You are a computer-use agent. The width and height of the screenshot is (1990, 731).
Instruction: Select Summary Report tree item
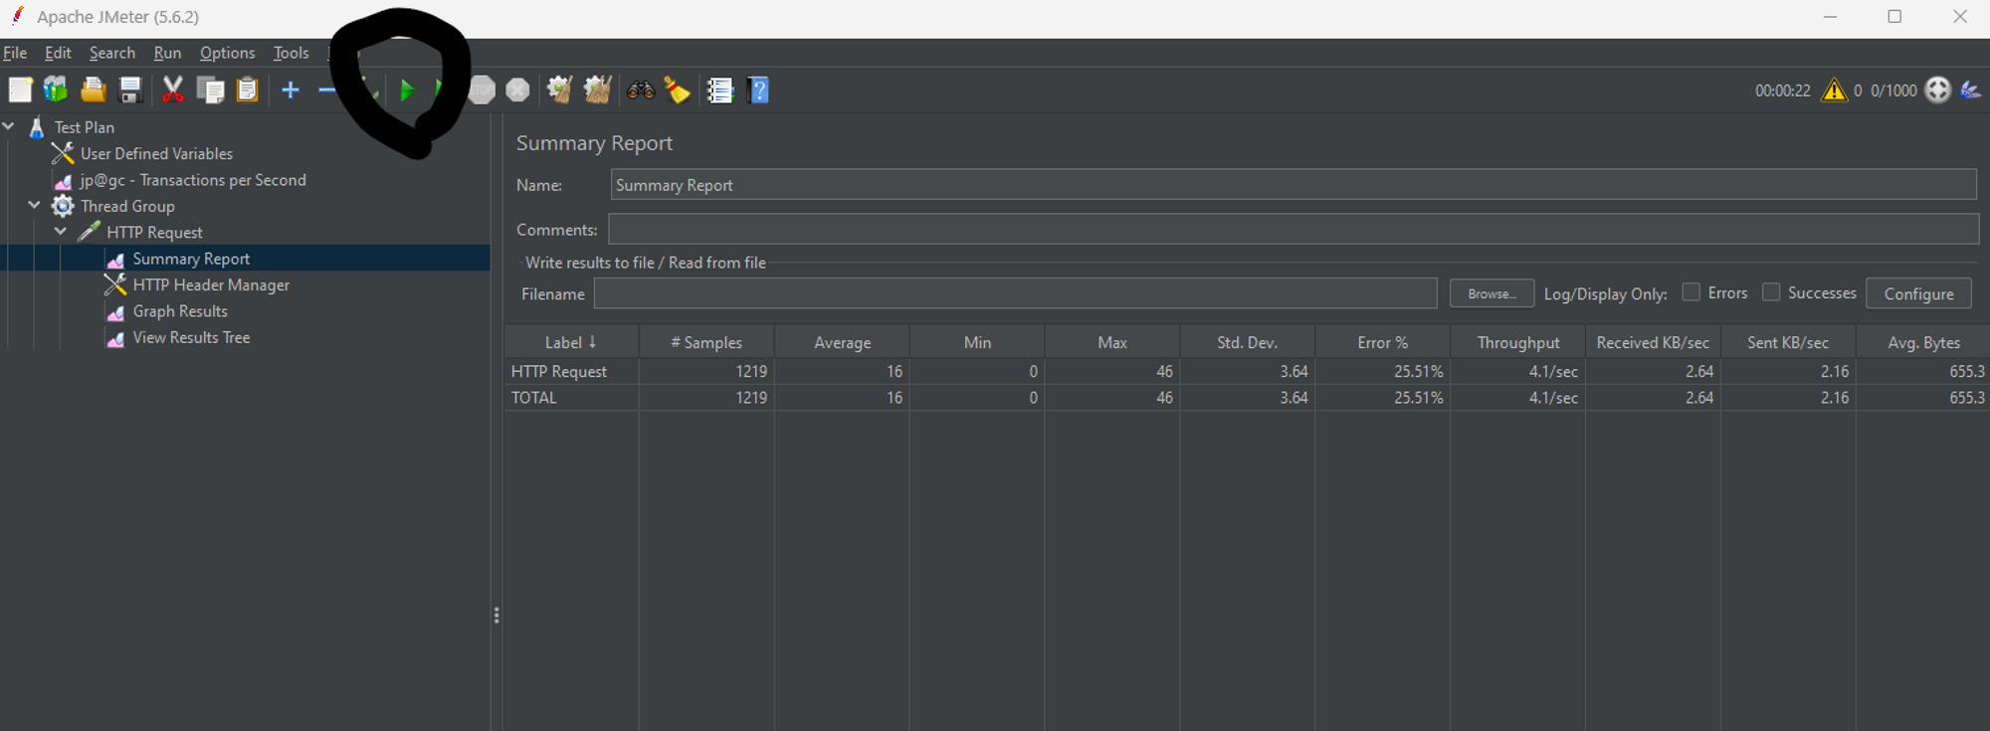(x=191, y=259)
